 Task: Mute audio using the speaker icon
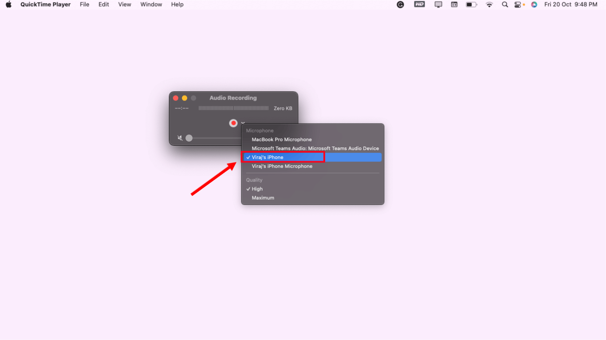tap(180, 138)
